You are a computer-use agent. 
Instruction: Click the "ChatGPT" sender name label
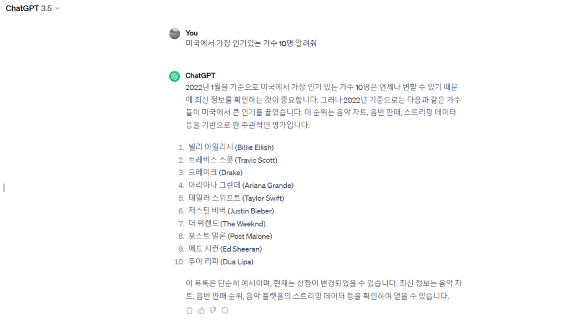(201, 75)
